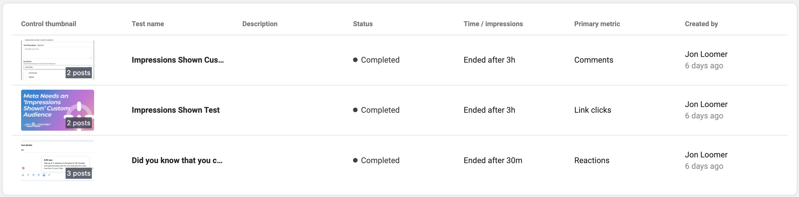Click the Completed status of the Reactions test

(x=376, y=160)
